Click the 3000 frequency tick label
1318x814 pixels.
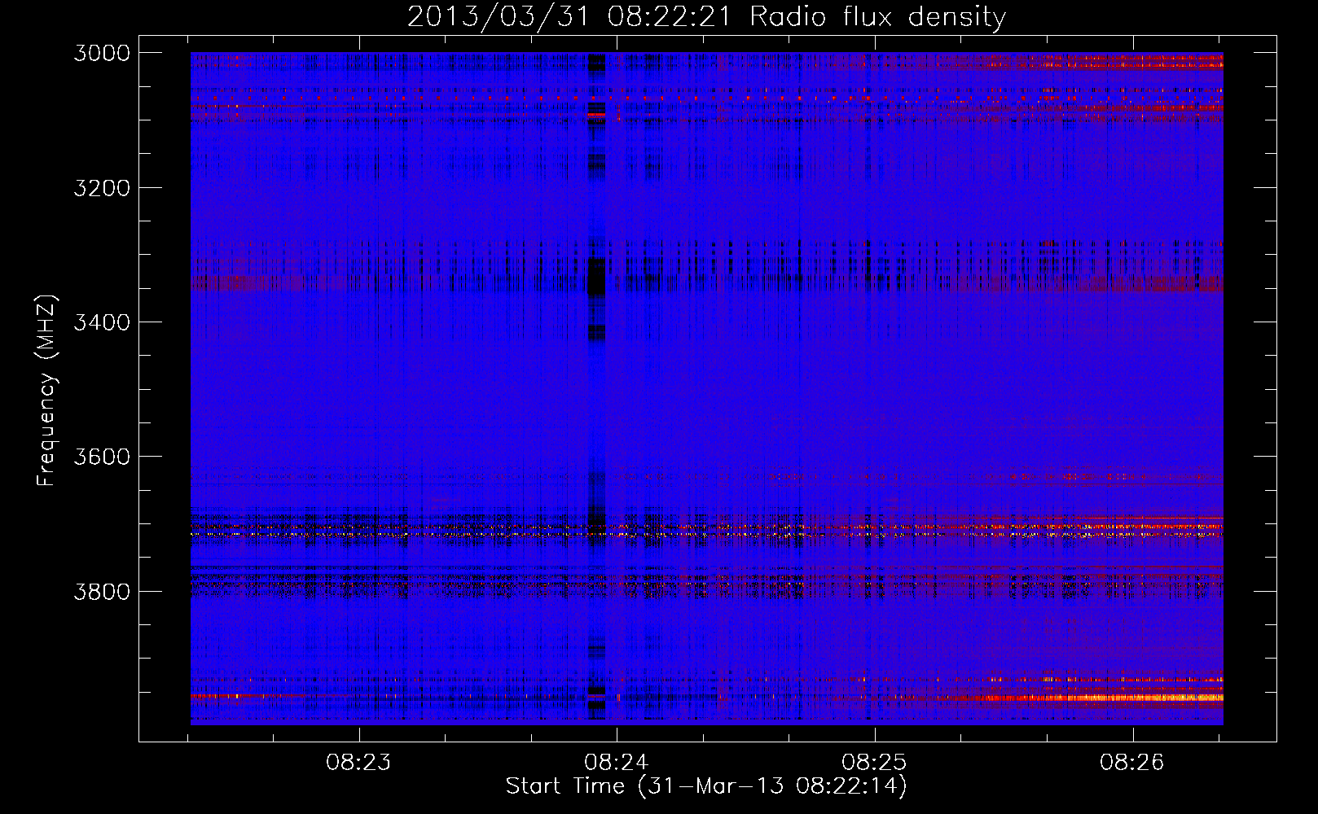102,53
